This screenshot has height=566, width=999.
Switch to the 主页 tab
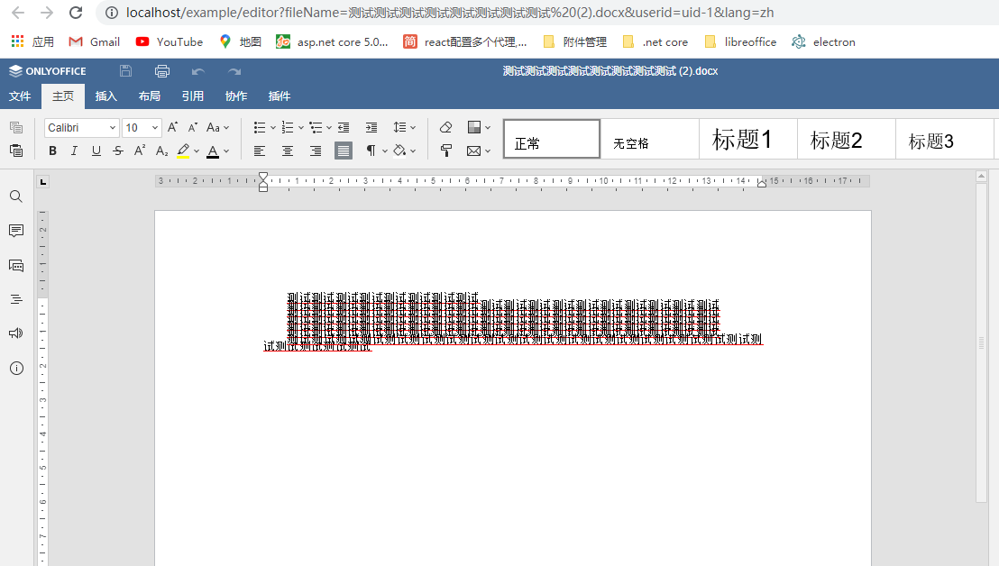point(63,96)
